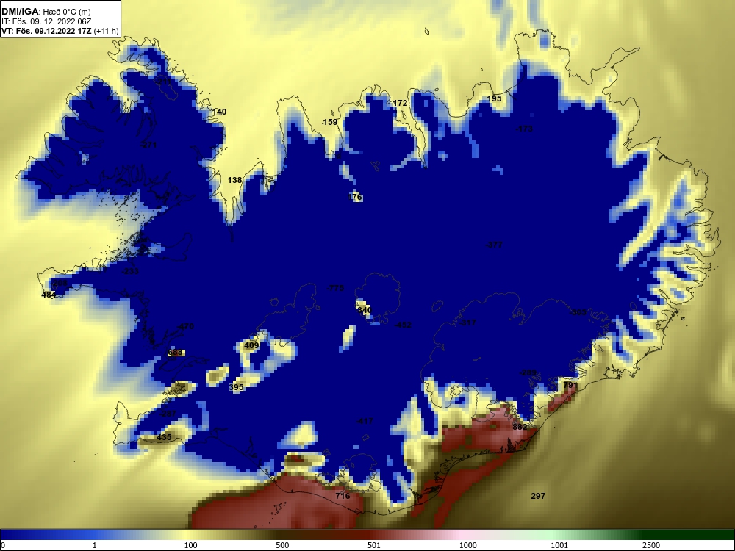Click the map value '484' at the western tip
Viewport: 735px width, 551px height.
tap(49, 295)
